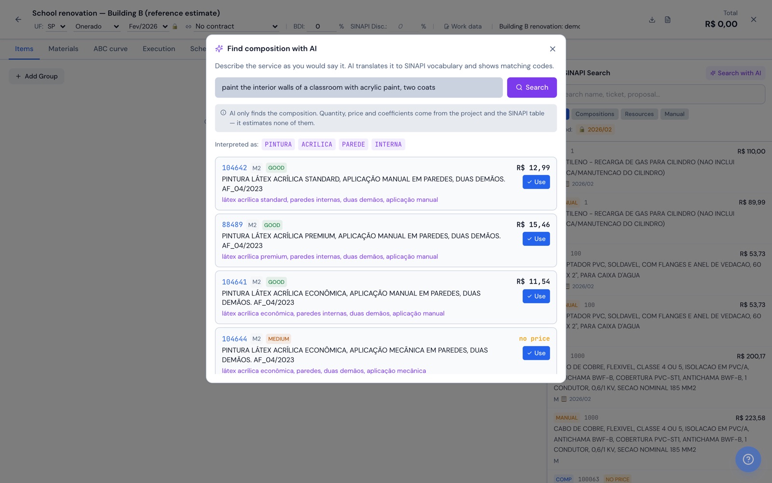Go back using the arrow icon
772x483 pixels.
pyautogui.click(x=18, y=20)
